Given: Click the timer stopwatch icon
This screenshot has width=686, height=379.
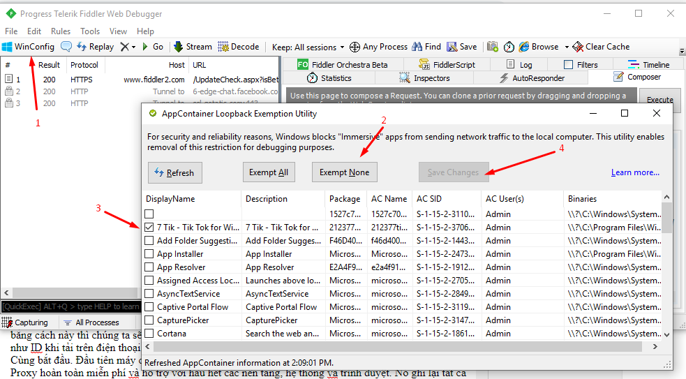Looking at the screenshot, I should 509,47.
